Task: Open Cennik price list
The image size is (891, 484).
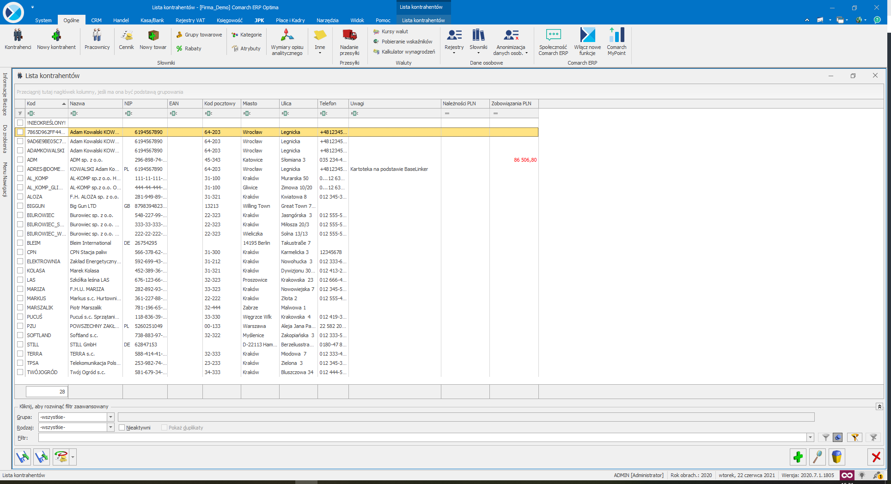Action: 126,39
